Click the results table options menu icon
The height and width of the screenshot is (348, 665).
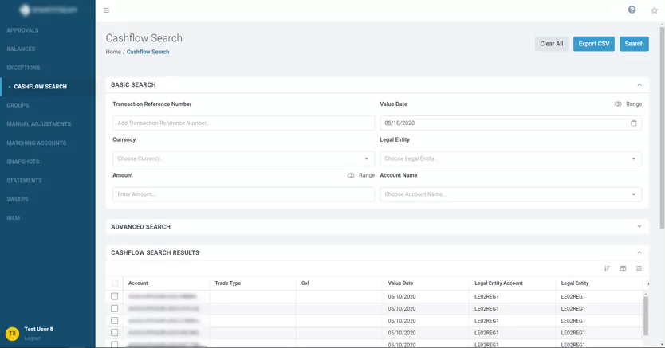point(639,268)
